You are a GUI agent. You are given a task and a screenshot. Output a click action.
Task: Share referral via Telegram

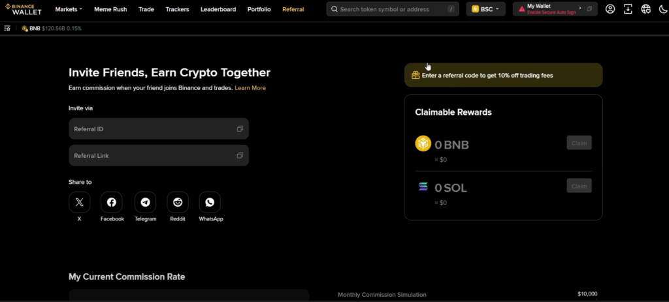145,202
